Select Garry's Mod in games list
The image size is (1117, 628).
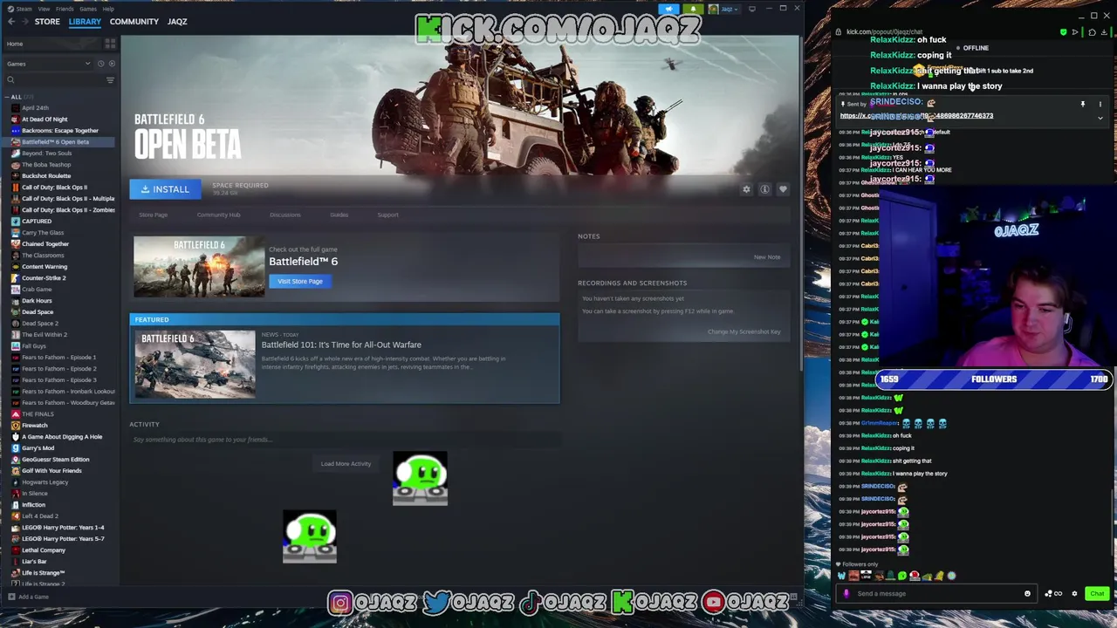(38, 448)
